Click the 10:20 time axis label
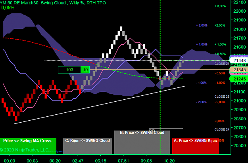The height and width of the screenshot is (163, 248). click(169, 161)
